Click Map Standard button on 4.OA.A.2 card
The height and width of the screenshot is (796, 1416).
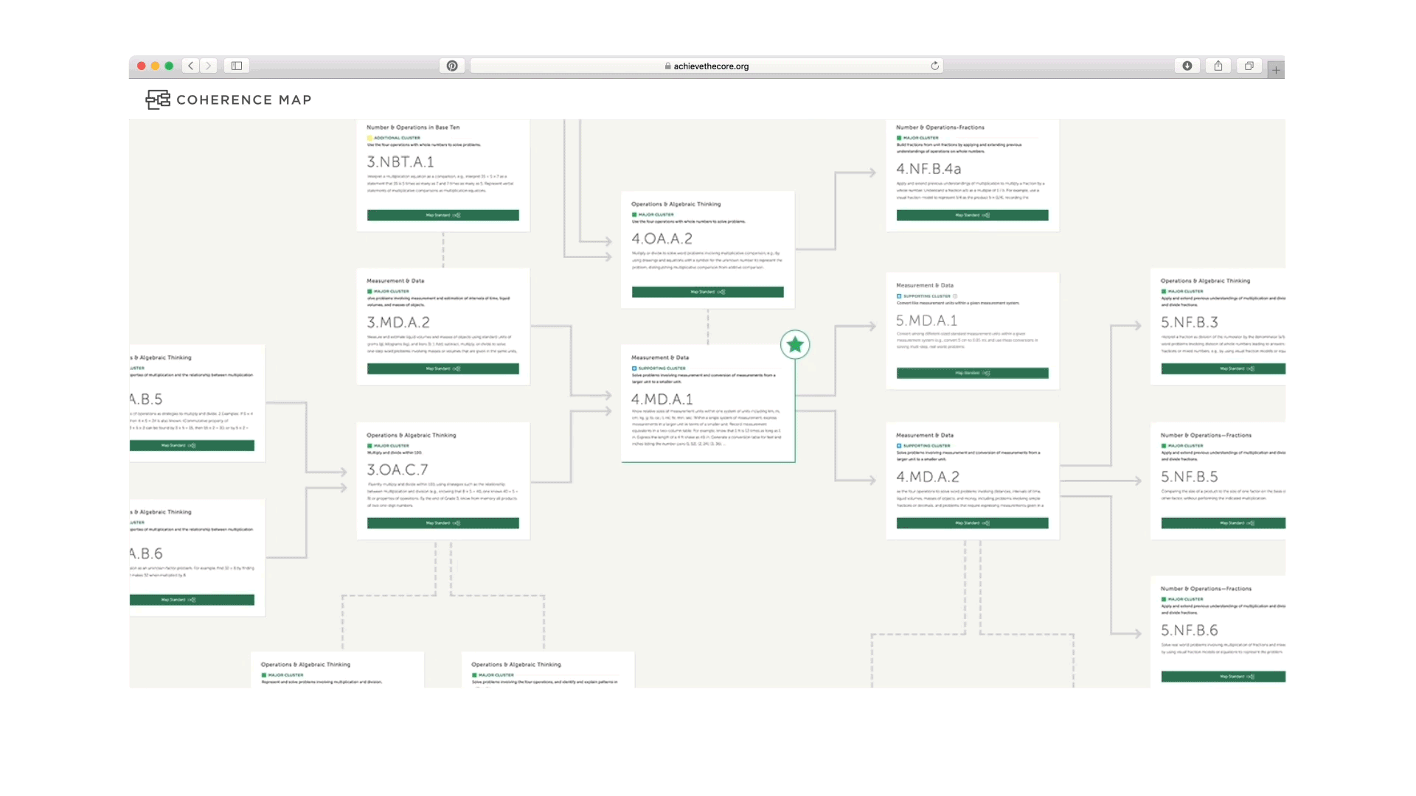click(708, 292)
